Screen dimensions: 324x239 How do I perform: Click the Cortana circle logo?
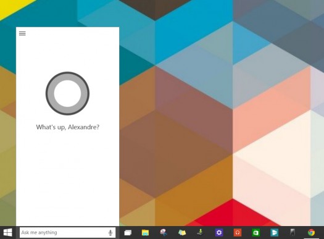click(x=67, y=93)
